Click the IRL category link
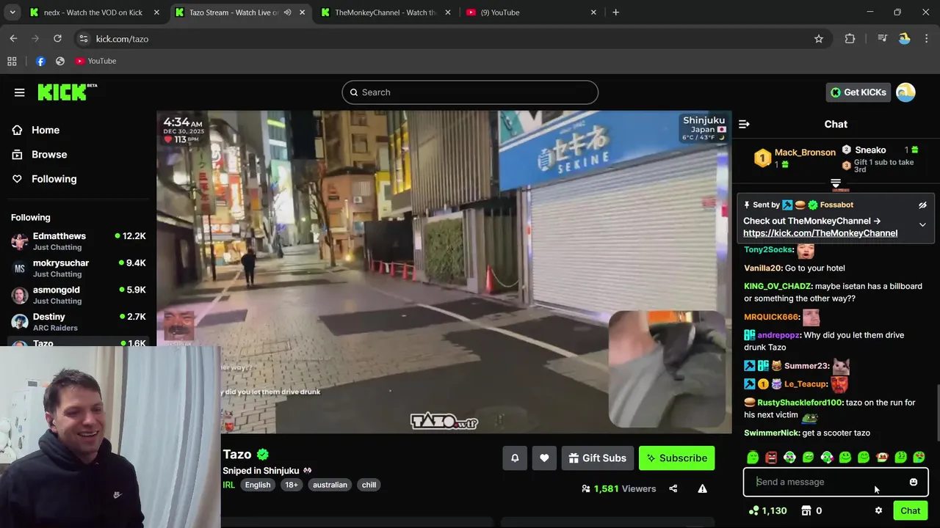 [x=229, y=485]
